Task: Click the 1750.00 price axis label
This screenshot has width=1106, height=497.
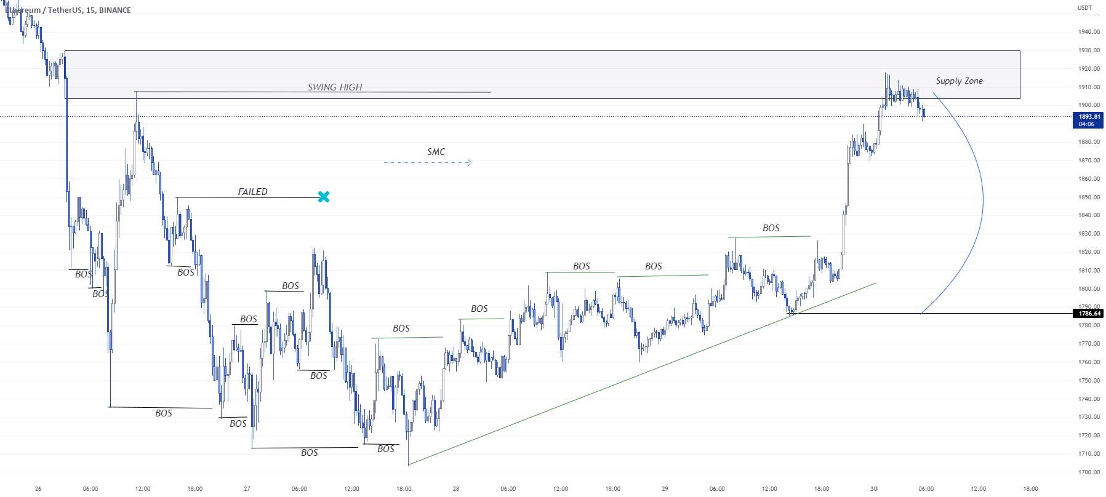Action: [1089, 381]
